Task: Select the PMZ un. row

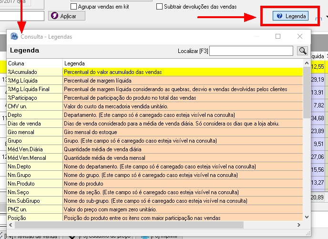Action: 155,209
